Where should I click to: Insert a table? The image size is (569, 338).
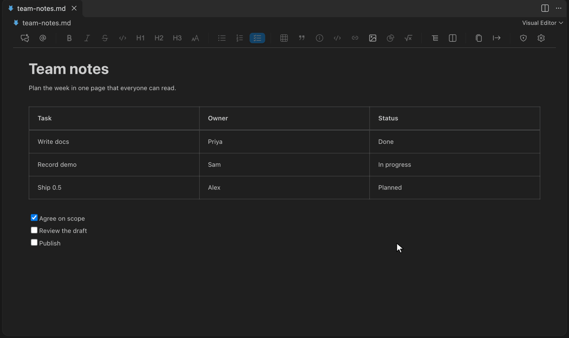tap(284, 38)
